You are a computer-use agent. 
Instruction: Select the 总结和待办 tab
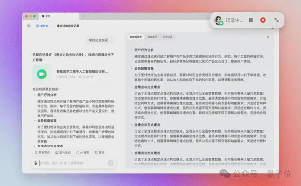(x=136, y=37)
